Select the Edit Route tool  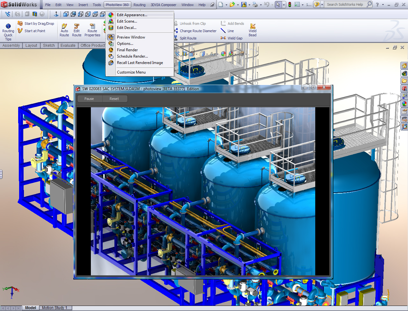(76, 30)
